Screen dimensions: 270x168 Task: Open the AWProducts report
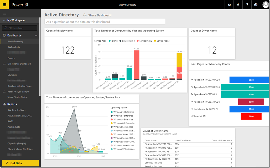(14, 127)
